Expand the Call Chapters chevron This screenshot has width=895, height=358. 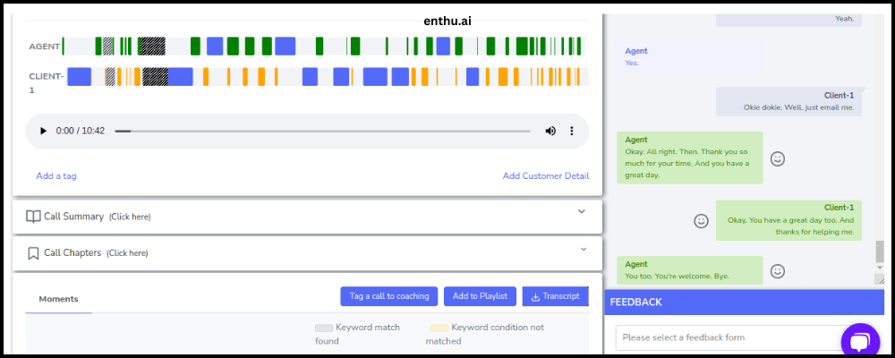(x=584, y=249)
